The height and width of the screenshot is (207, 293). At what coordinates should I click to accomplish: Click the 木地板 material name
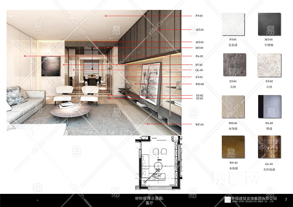point(234,168)
